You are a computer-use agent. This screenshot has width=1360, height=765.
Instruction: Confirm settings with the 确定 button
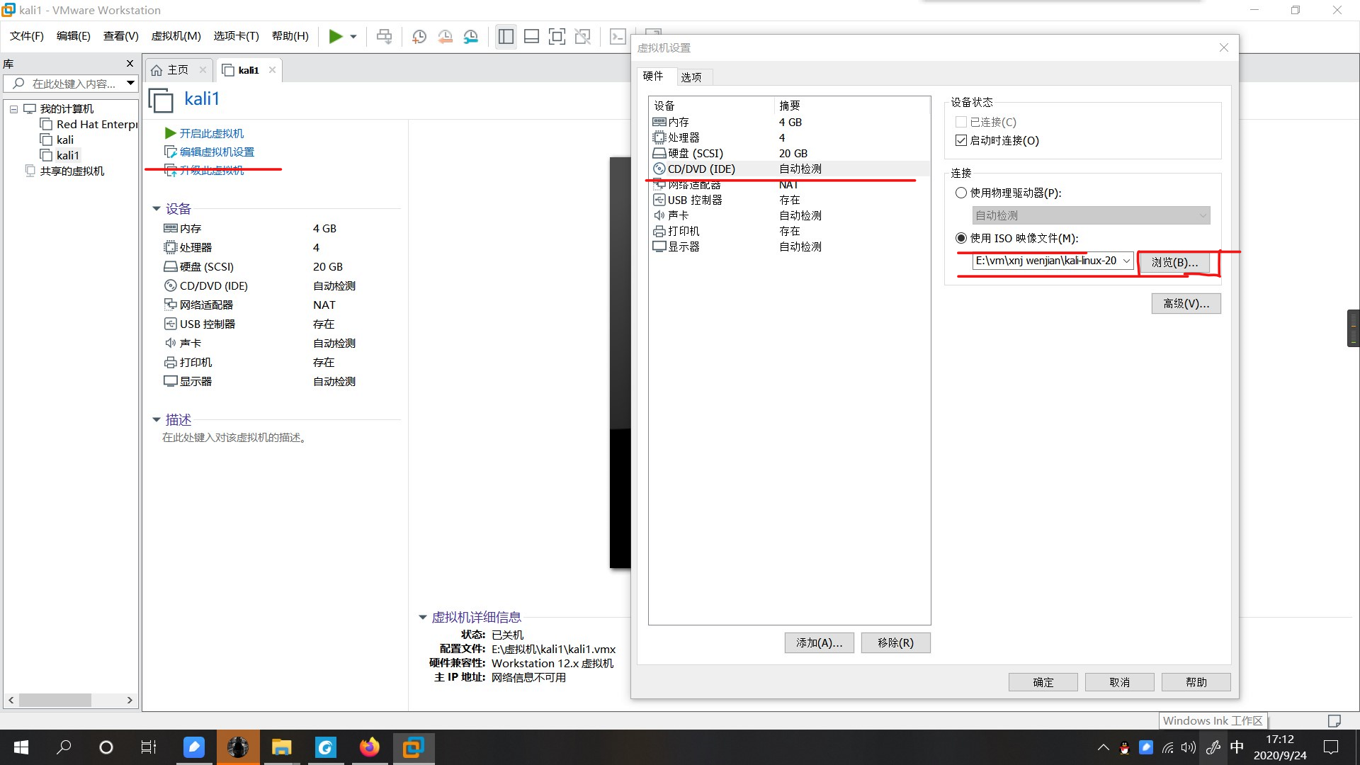(1043, 682)
